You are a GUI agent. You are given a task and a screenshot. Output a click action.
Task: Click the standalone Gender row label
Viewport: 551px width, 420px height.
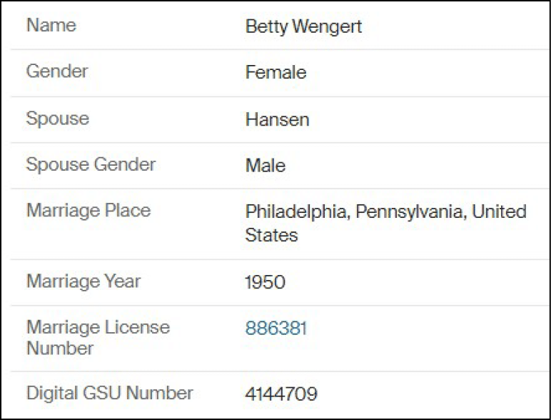click(x=57, y=71)
